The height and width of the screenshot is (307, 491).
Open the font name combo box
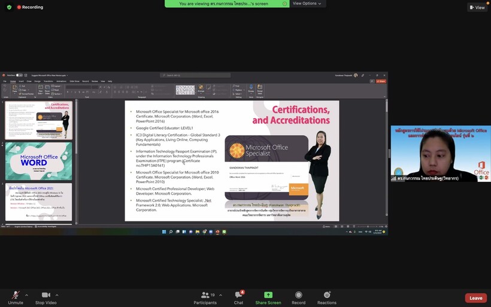[78, 87]
